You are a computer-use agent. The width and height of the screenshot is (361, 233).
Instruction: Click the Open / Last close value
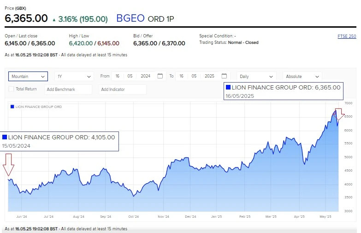tap(30, 43)
